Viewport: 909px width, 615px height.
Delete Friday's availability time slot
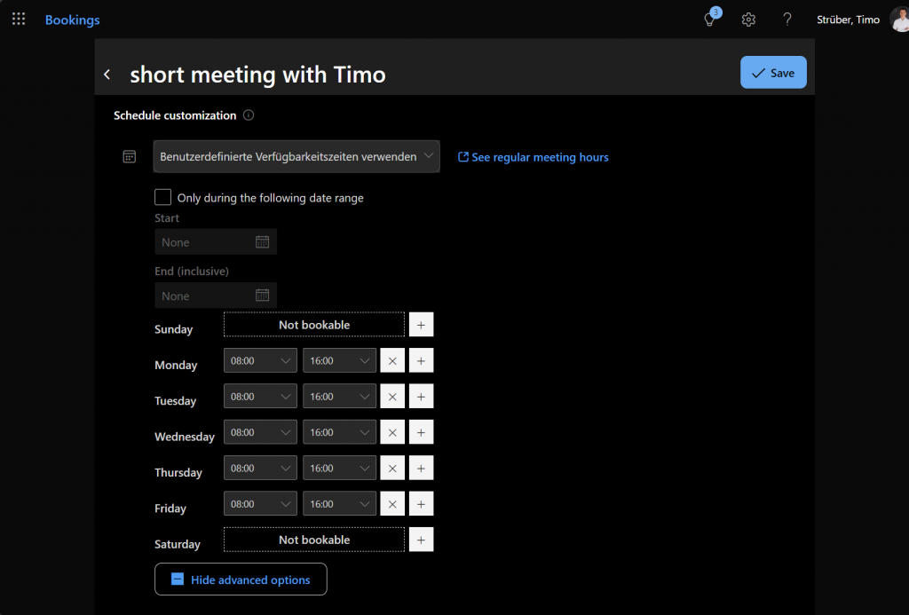click(x=392, y=504)
